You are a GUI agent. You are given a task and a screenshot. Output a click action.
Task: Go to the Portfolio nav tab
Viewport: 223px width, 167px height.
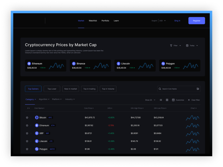pos(105,21)
